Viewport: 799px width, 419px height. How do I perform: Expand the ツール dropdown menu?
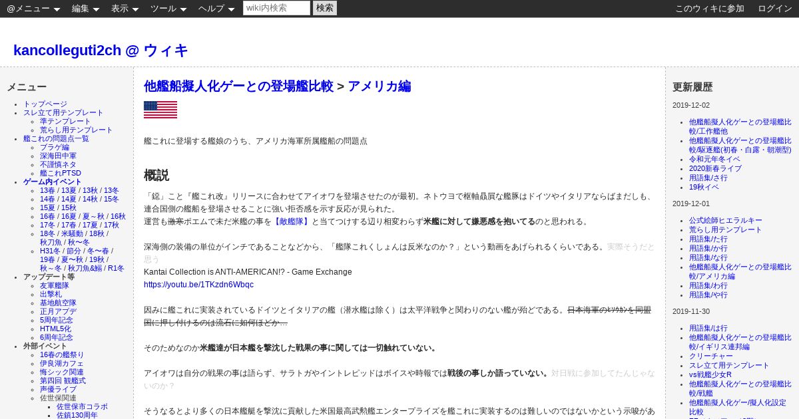[x=168, y=9]
